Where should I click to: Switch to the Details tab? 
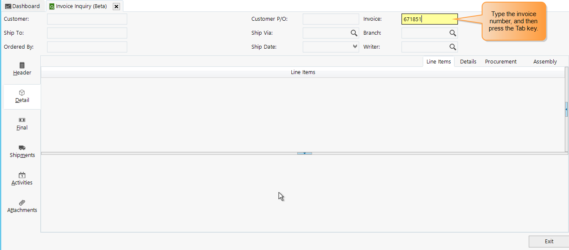click(x=468, y=61)
